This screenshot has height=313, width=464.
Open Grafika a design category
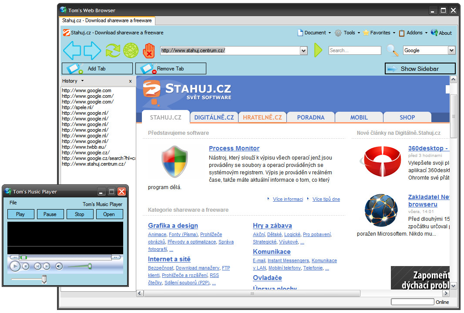pos(173,226)
